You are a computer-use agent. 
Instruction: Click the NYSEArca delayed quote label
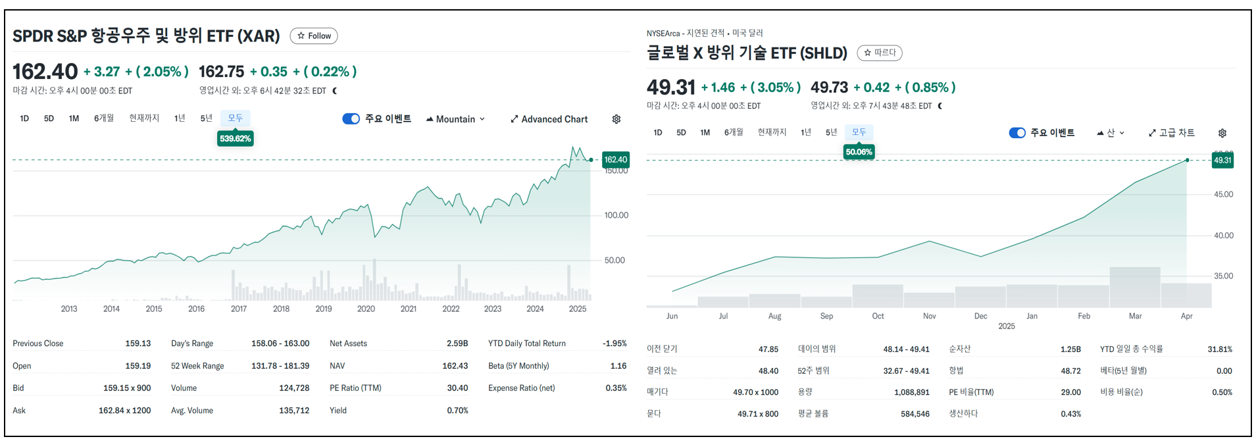click(x=705, y=33)
